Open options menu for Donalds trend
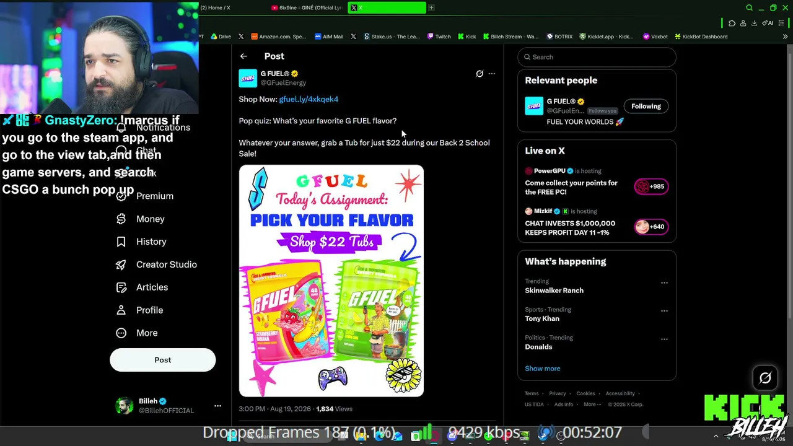 point(664,339)
